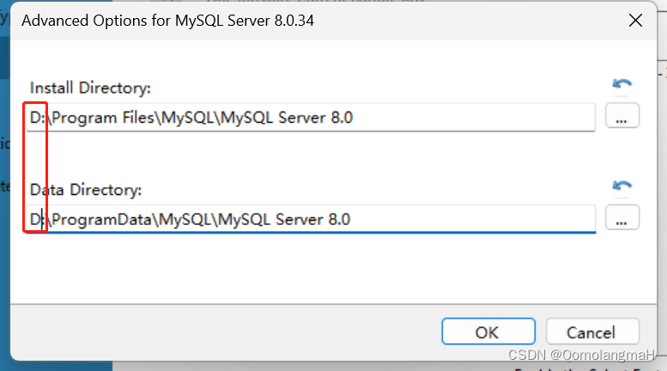Click the Advanced Options title bar text
The height and width of the screenshot is (371, 667).
tap(167, 21)
